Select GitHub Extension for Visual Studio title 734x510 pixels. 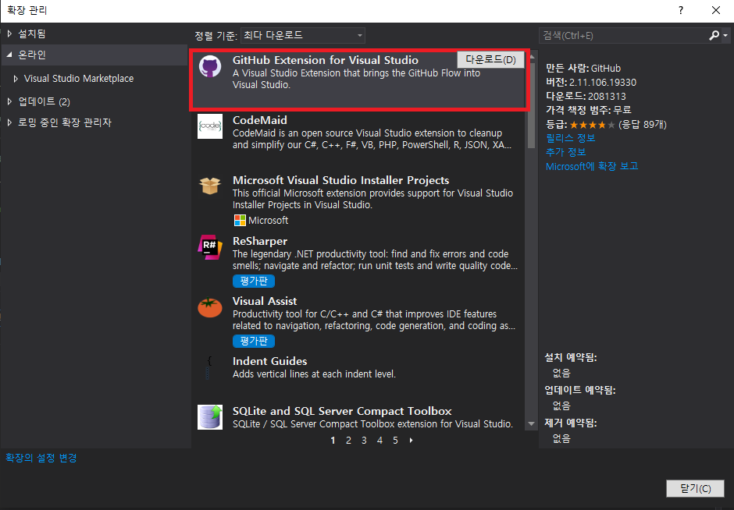click(326, 60)
